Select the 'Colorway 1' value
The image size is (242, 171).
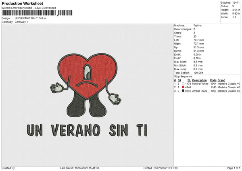point(21,22)
